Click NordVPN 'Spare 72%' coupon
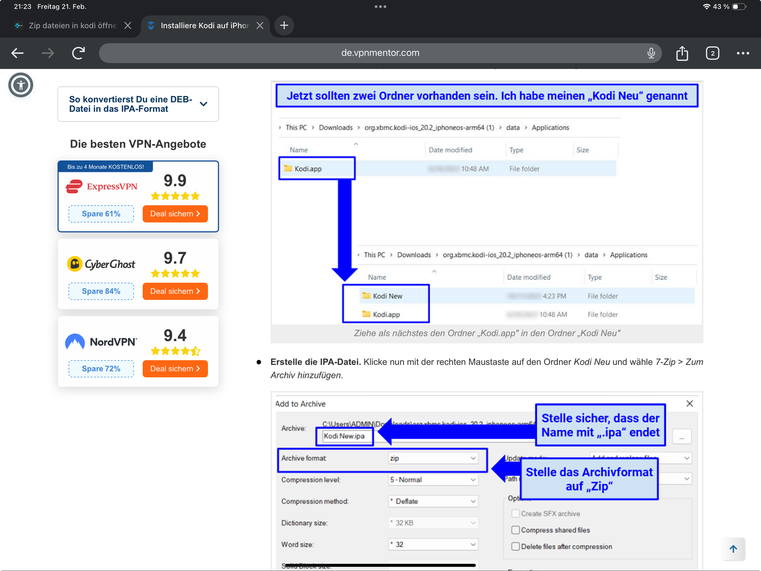This screenshot has width=761, height=571. (x=101, y=369)
